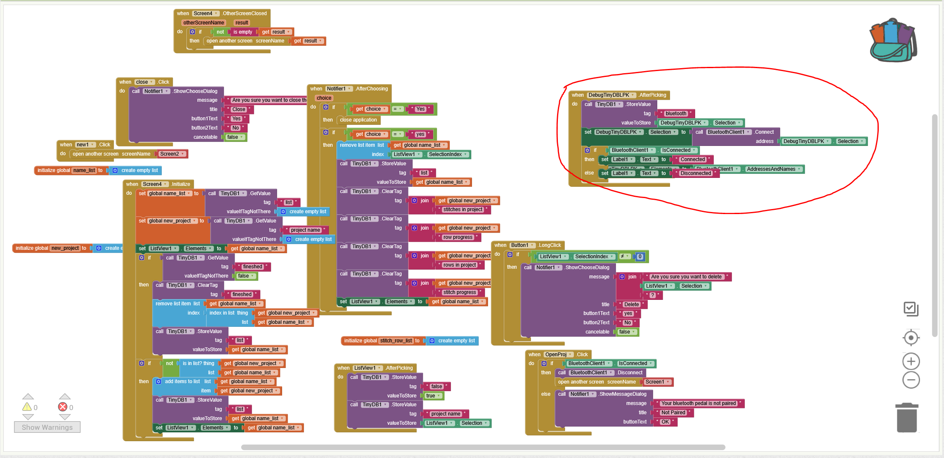Center workspace with the crosshair icon
Viewport: 944px width, 458px height.
pyautogui.click(x=911, y=338)
